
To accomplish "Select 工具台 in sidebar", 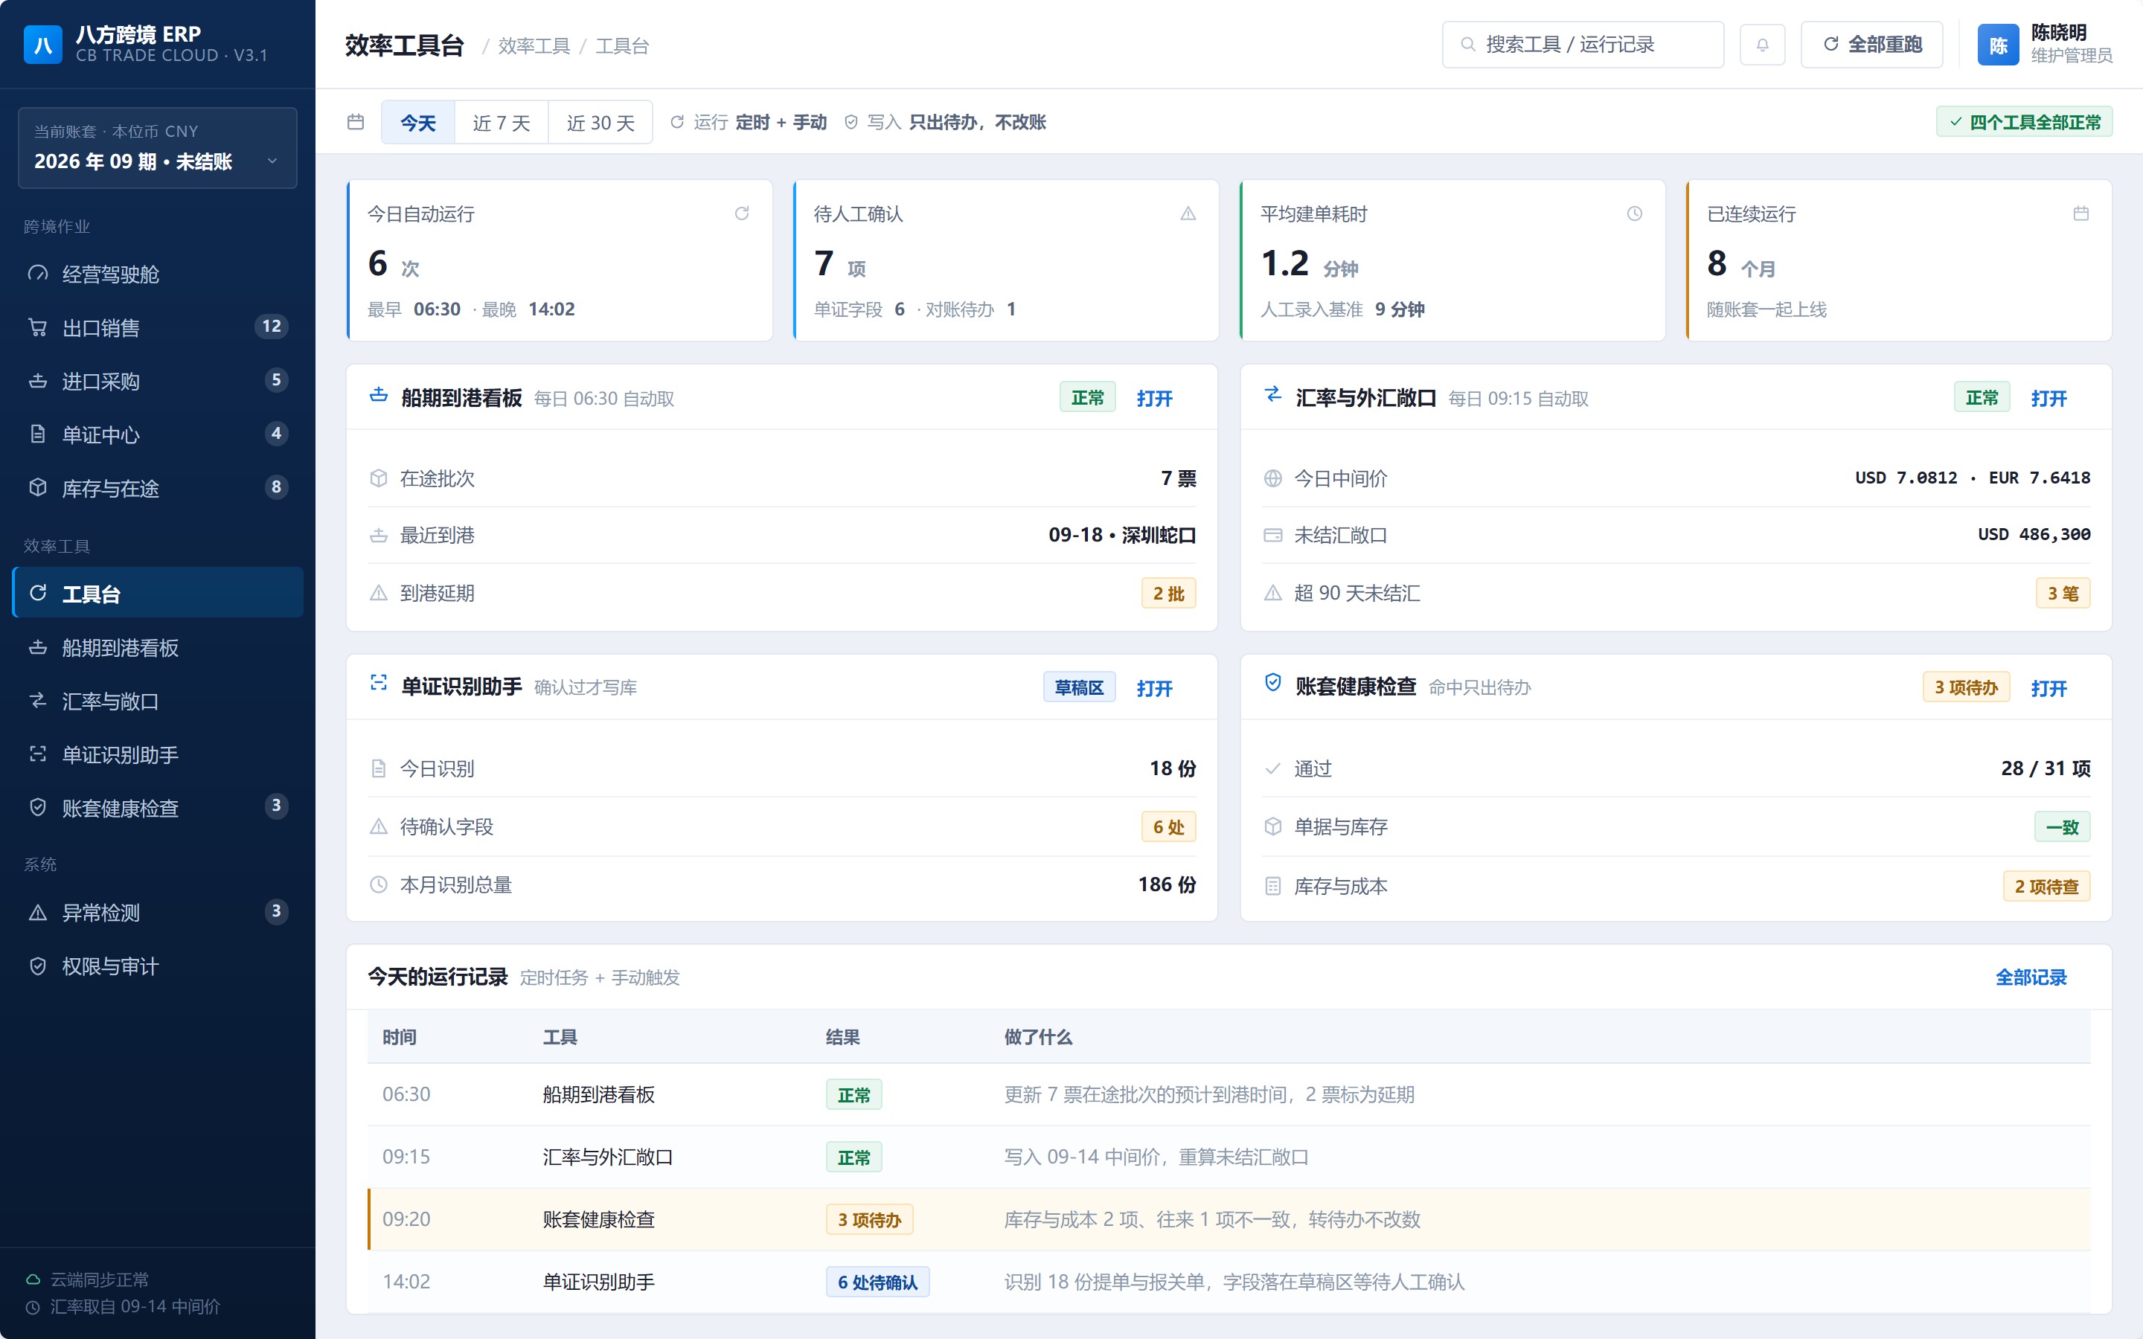I will click(x=158, y=594).
